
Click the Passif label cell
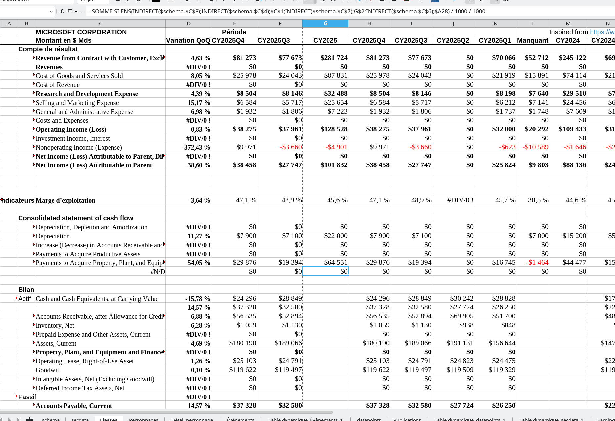(27, 397)
